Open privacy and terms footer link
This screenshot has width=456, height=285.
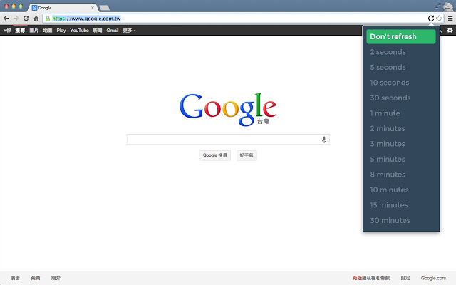click(x=371, y=278)
